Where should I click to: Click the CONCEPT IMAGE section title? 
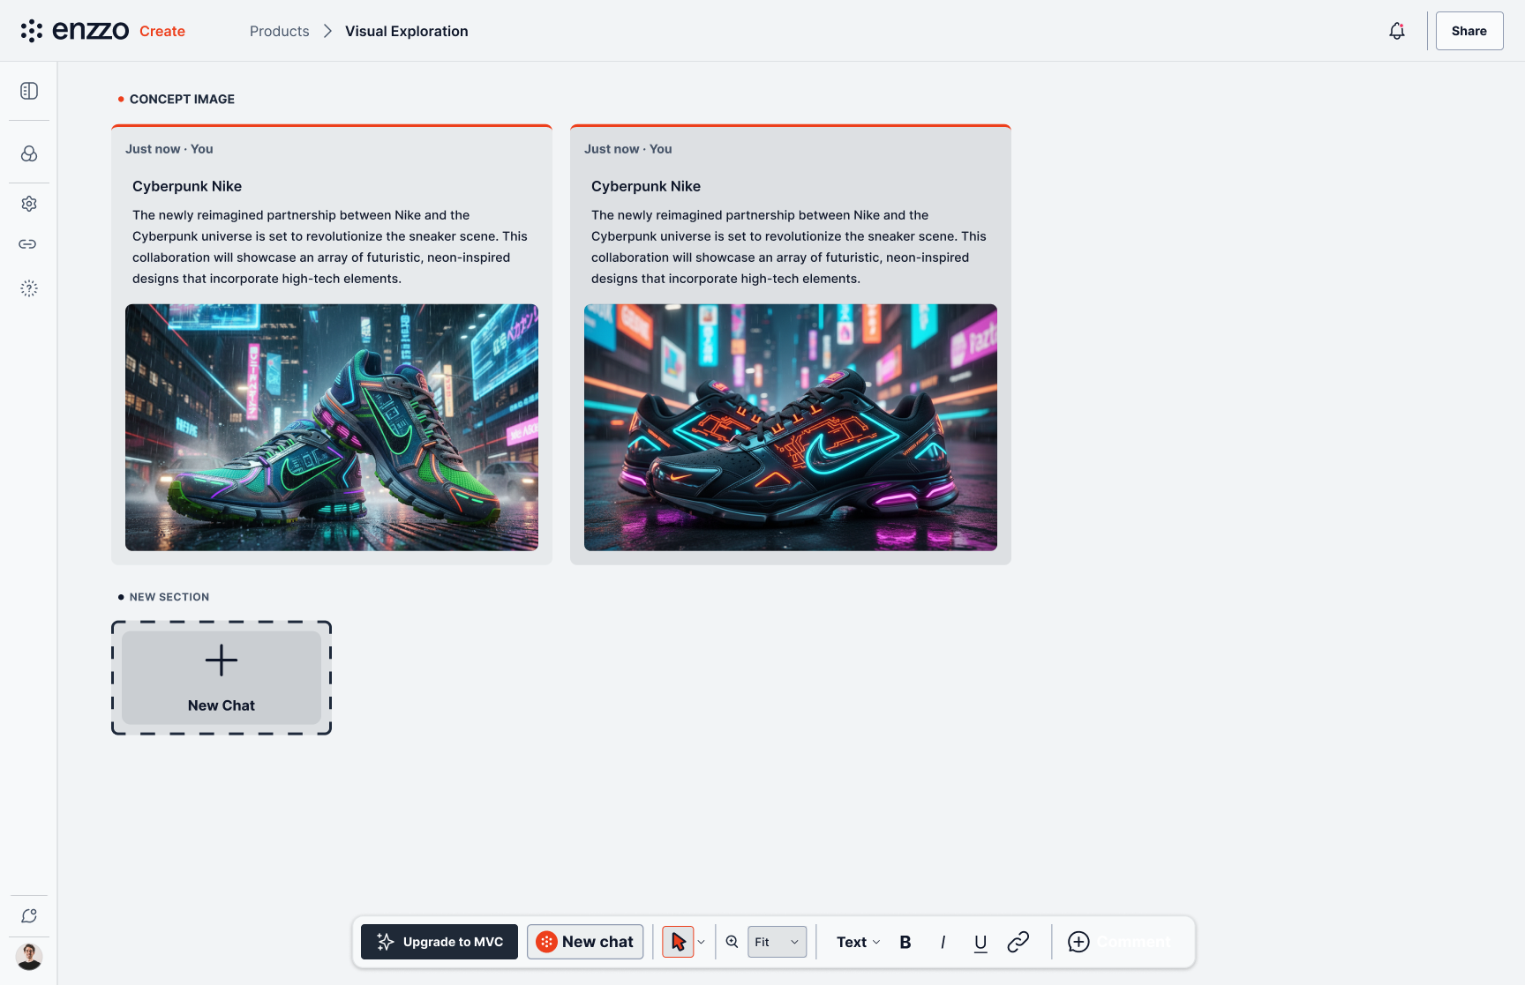click(182, 99)
